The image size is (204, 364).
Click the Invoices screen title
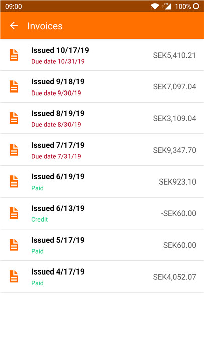(x=45, y=26)
